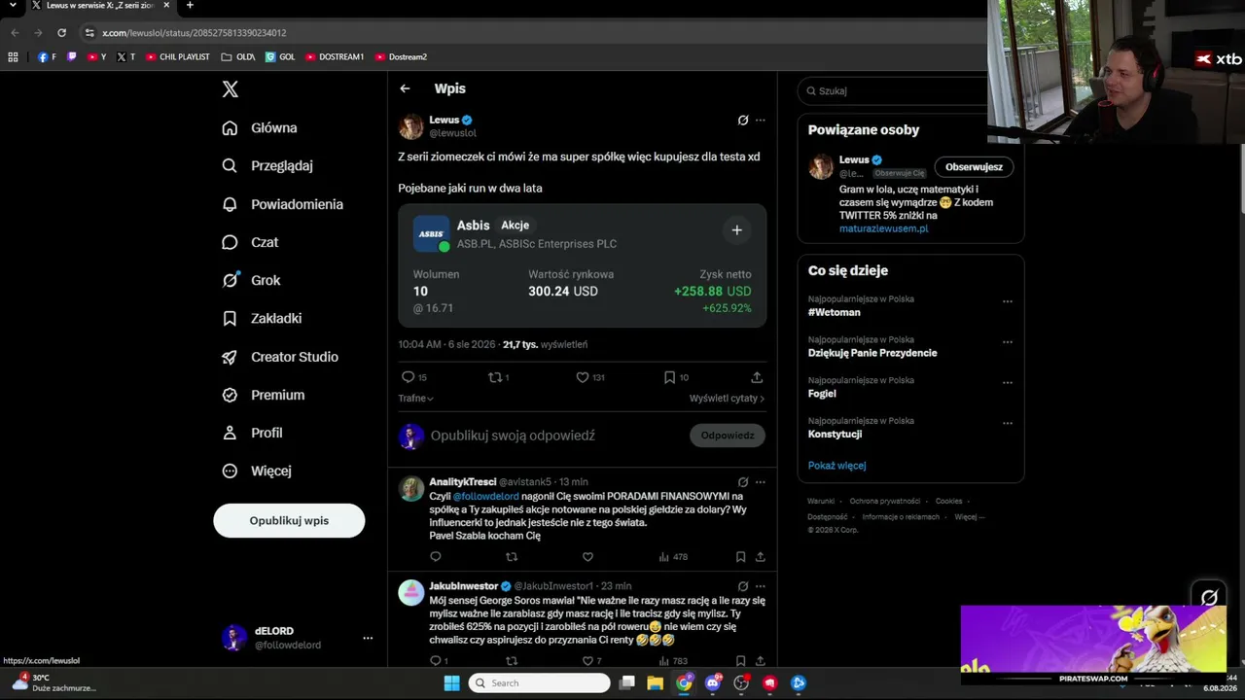Bookmark Lewus's post
Screen dimensions: 1245x700
[x=669, y=377]
